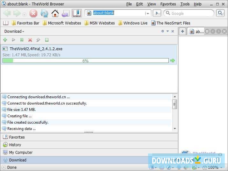Open the back/forward history dropdown

[x=24, y=14]
